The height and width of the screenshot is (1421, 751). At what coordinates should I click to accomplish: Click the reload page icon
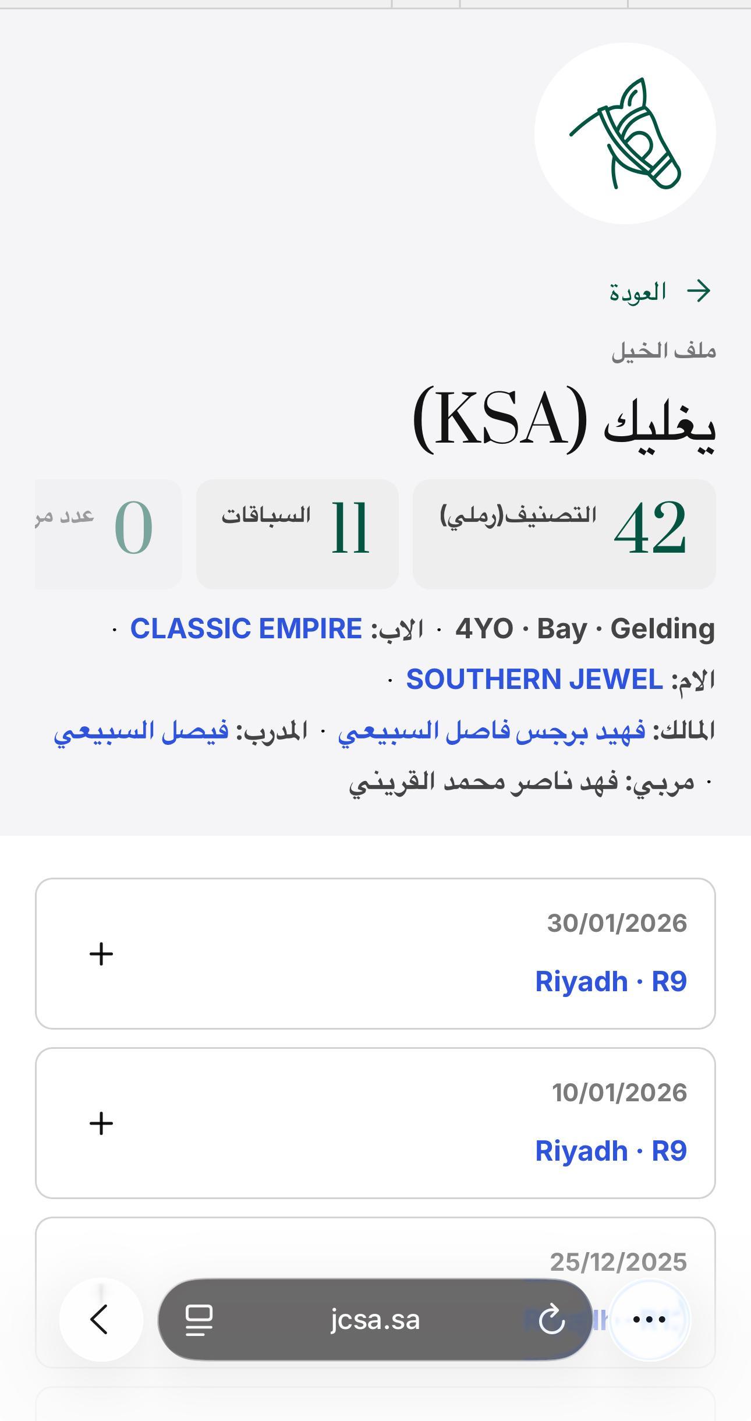[x=551, y=1319]
